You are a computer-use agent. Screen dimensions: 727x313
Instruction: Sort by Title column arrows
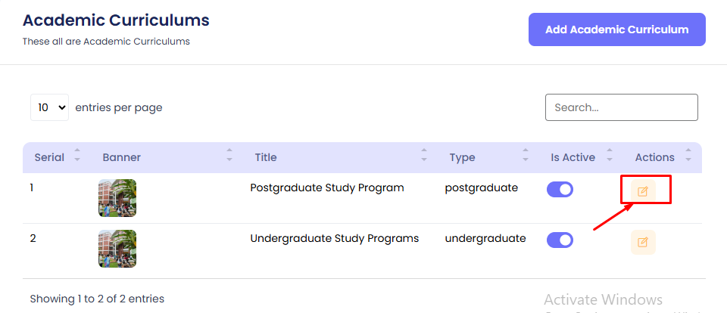424,157
